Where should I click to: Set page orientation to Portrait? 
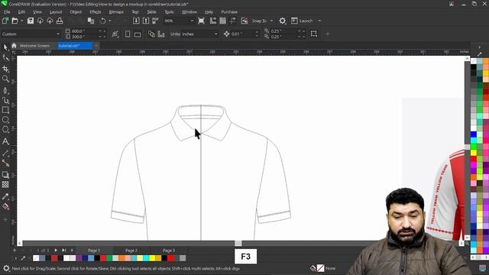click(128, 34)
